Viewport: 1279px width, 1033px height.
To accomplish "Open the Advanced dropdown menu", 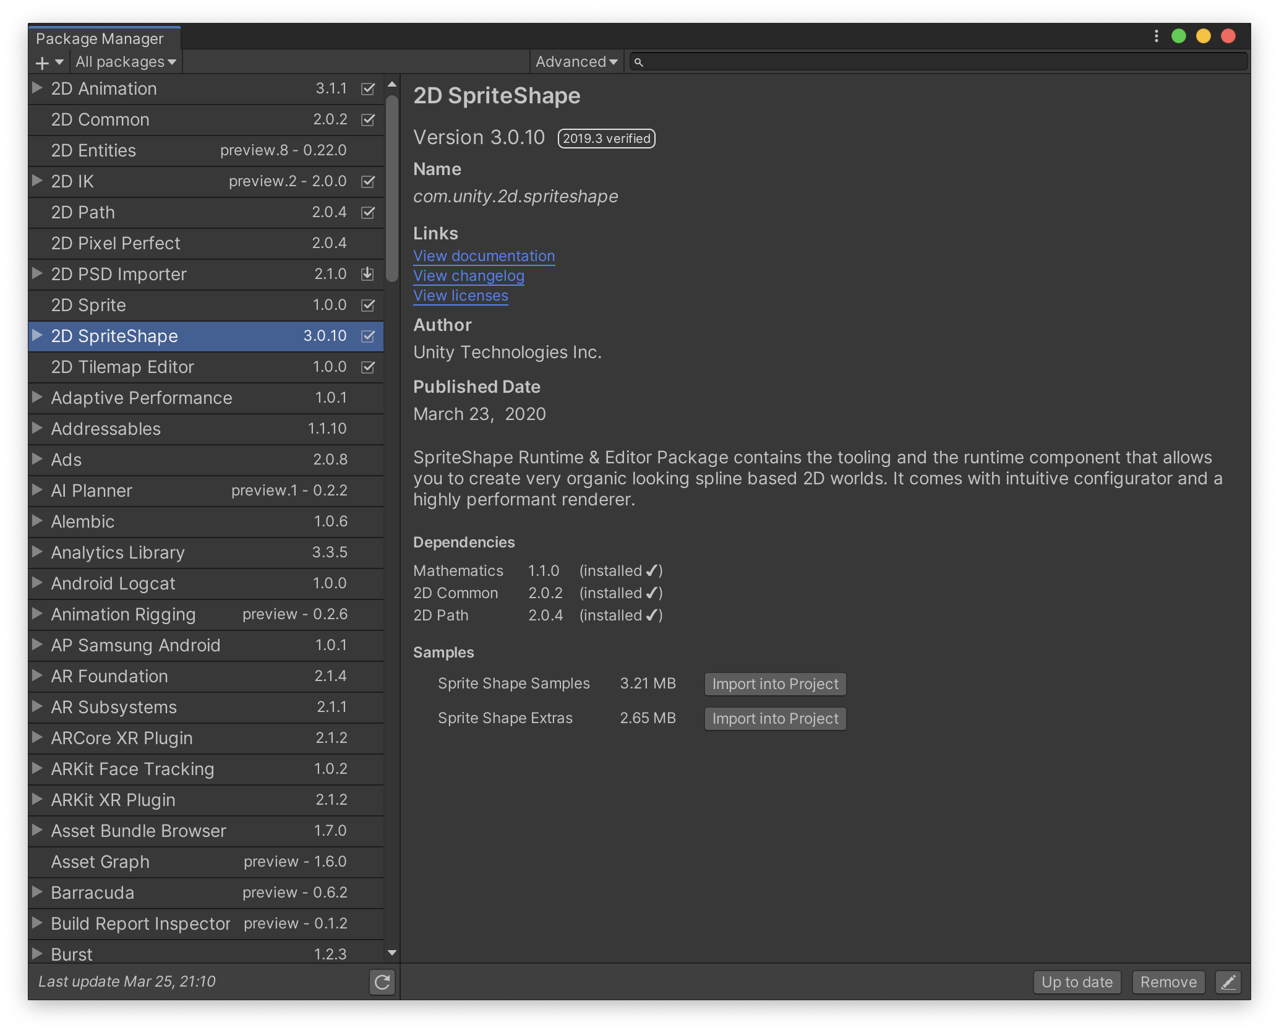I will pyautogui.click(x=576, y=62).
